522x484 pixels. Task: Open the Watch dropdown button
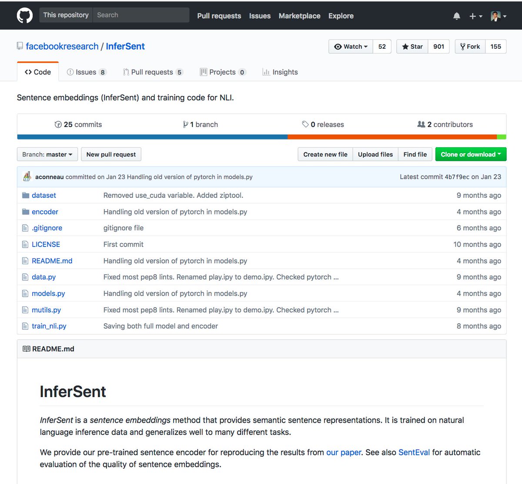(x=351, y=46)
